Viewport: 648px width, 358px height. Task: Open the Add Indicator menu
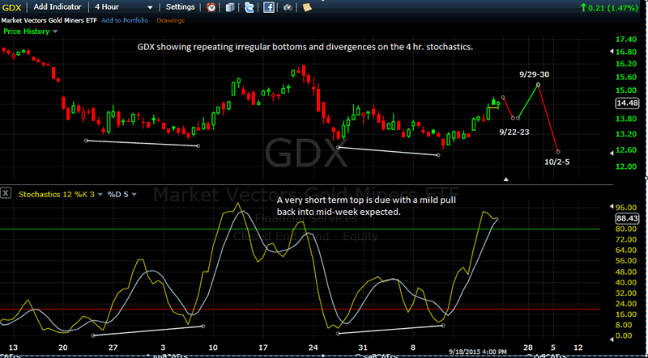point(58,7)
